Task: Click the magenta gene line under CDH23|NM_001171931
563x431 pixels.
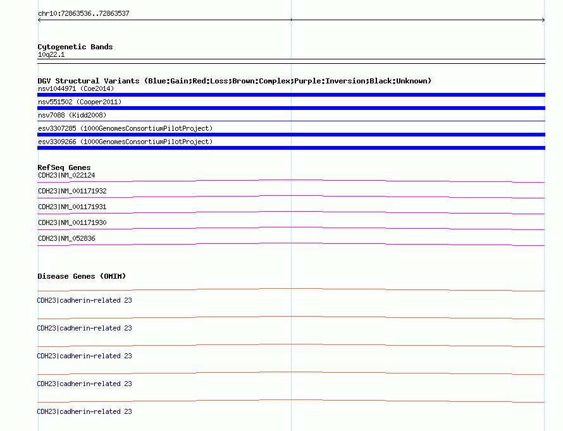Action: pos(291,212)
